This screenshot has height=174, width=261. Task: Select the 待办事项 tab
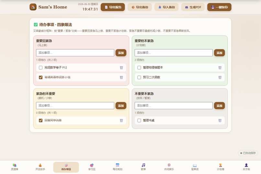coord(66,167)
